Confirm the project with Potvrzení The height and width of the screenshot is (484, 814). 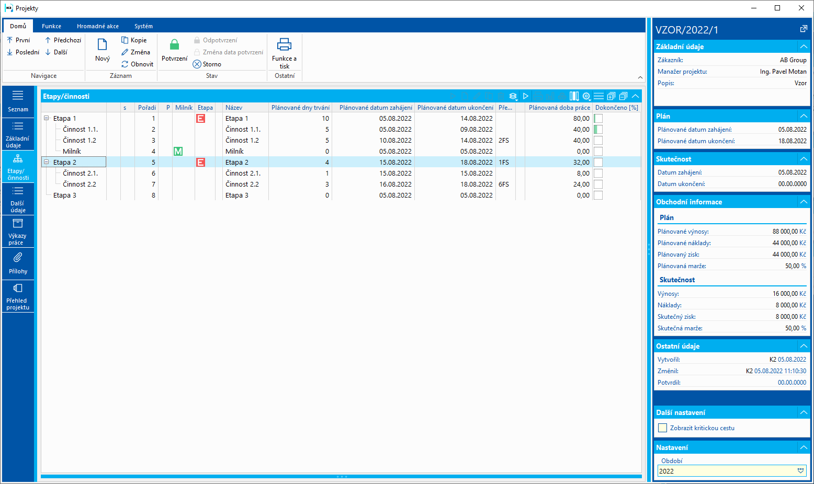point(174,50)
